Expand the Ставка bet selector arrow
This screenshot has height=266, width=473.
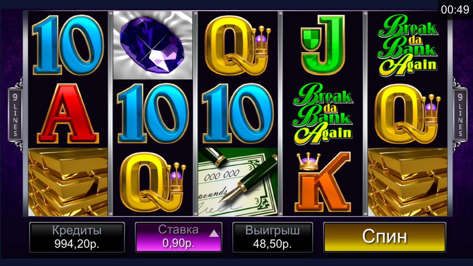click(214, 233)
